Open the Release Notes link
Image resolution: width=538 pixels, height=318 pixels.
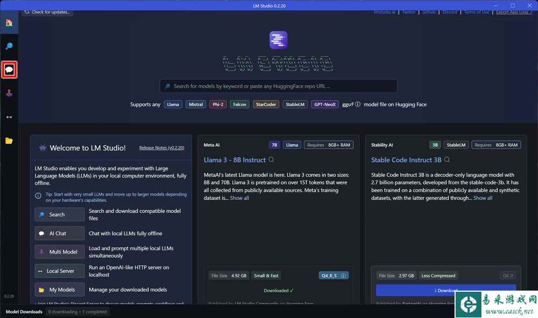(162, 148)
